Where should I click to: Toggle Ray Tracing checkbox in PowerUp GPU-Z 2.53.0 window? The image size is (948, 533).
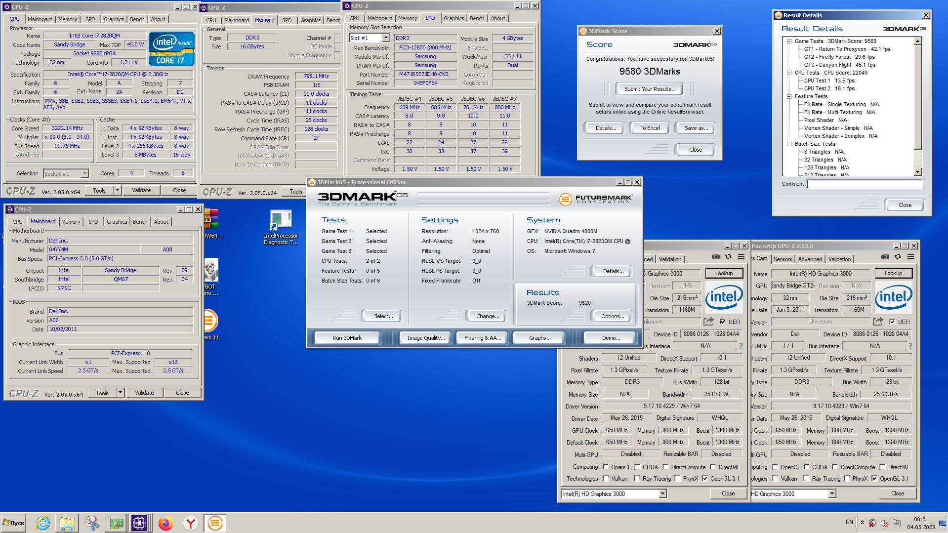(x=806, y=478)
